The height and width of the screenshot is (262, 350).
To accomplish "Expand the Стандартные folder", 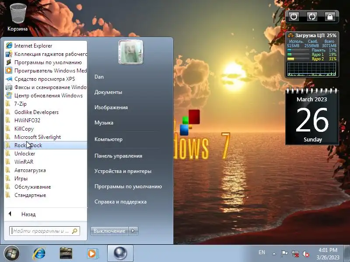I will (45, 195).
